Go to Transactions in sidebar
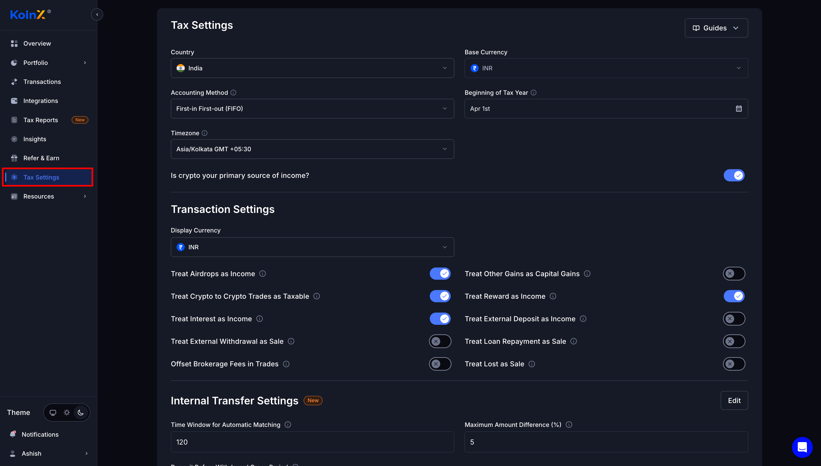The height and width of the screenshot is (466, 821). [x=42, y=82]
